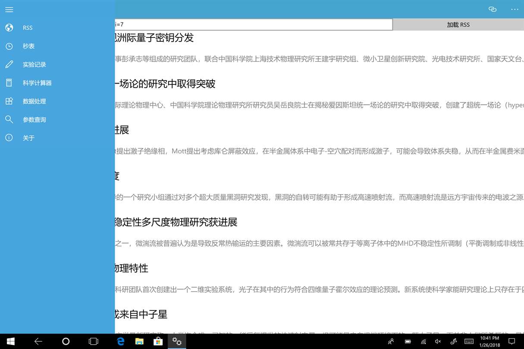This screenshot has width=524, height=349.
Task: Click muted volume tray icon
Action: coord(438,341)
